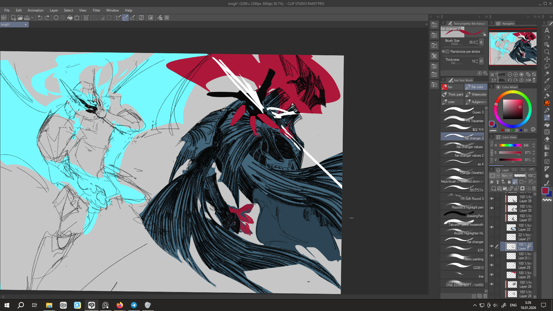Screen dimensions: 553x311
Task: Toggle Lock transparent pixels icon in Layer panel
Action: pos(515,182)
